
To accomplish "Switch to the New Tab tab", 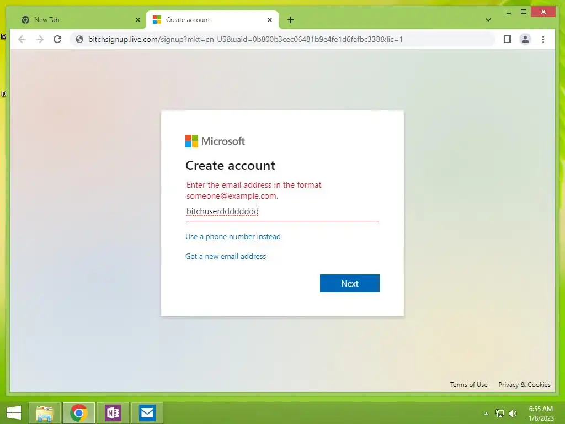I will point(79,20).
